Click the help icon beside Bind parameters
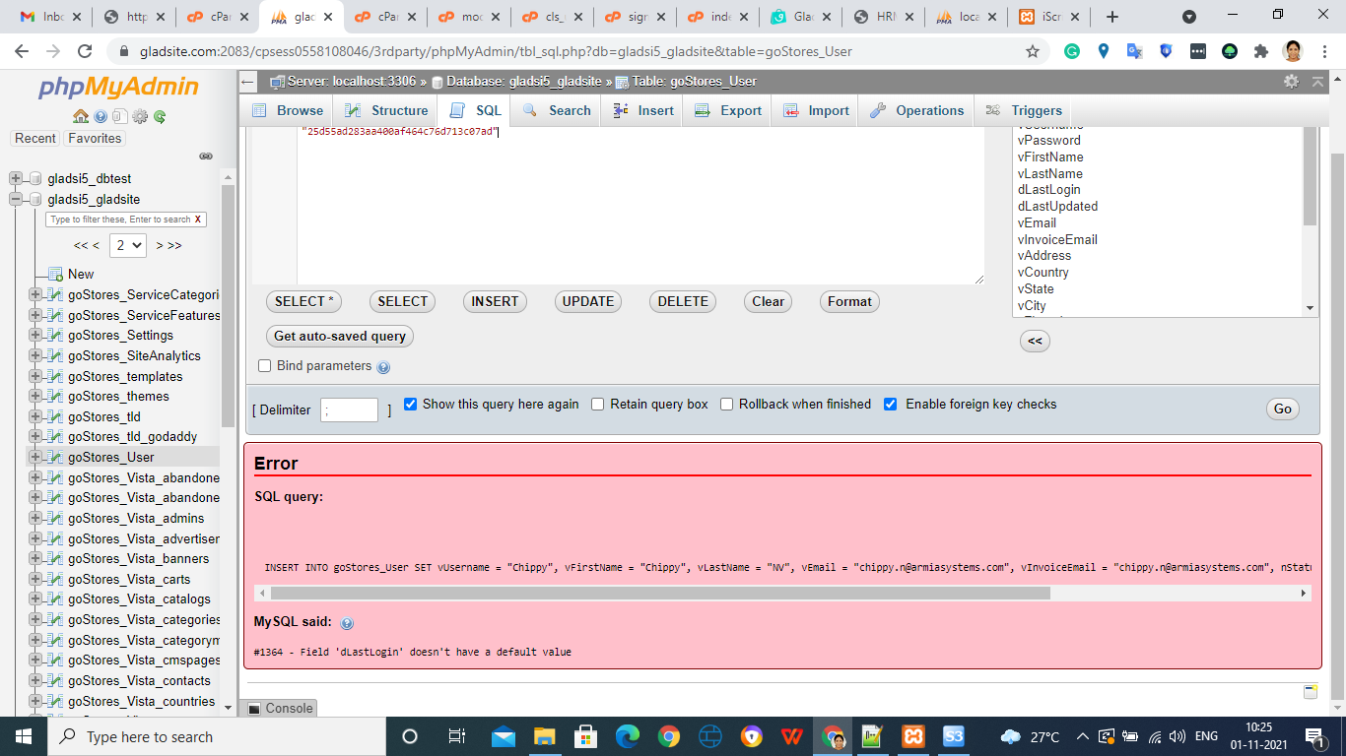Viewport: 1346px width, 756px height. coord(383,367)
